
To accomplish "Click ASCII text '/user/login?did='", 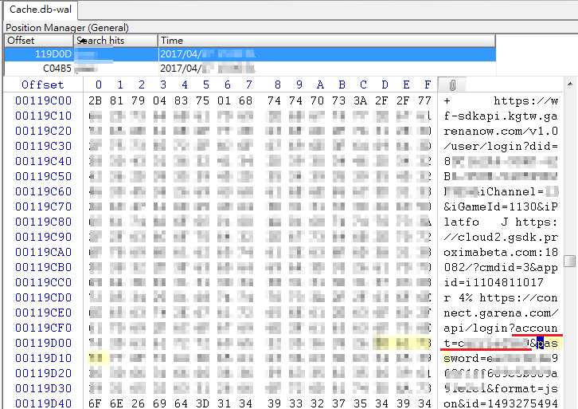I will pyautogui.click(x=501, y=146).
